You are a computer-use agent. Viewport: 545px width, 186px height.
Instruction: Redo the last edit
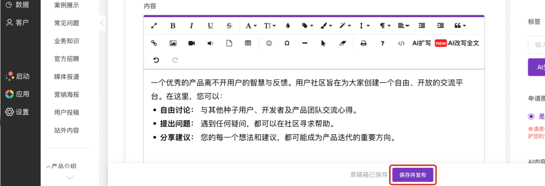coord(175,60)
